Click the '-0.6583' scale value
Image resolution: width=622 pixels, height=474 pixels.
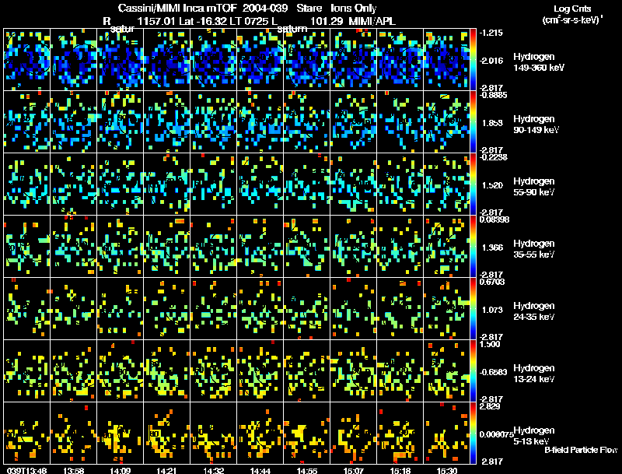tap(493, 372)
